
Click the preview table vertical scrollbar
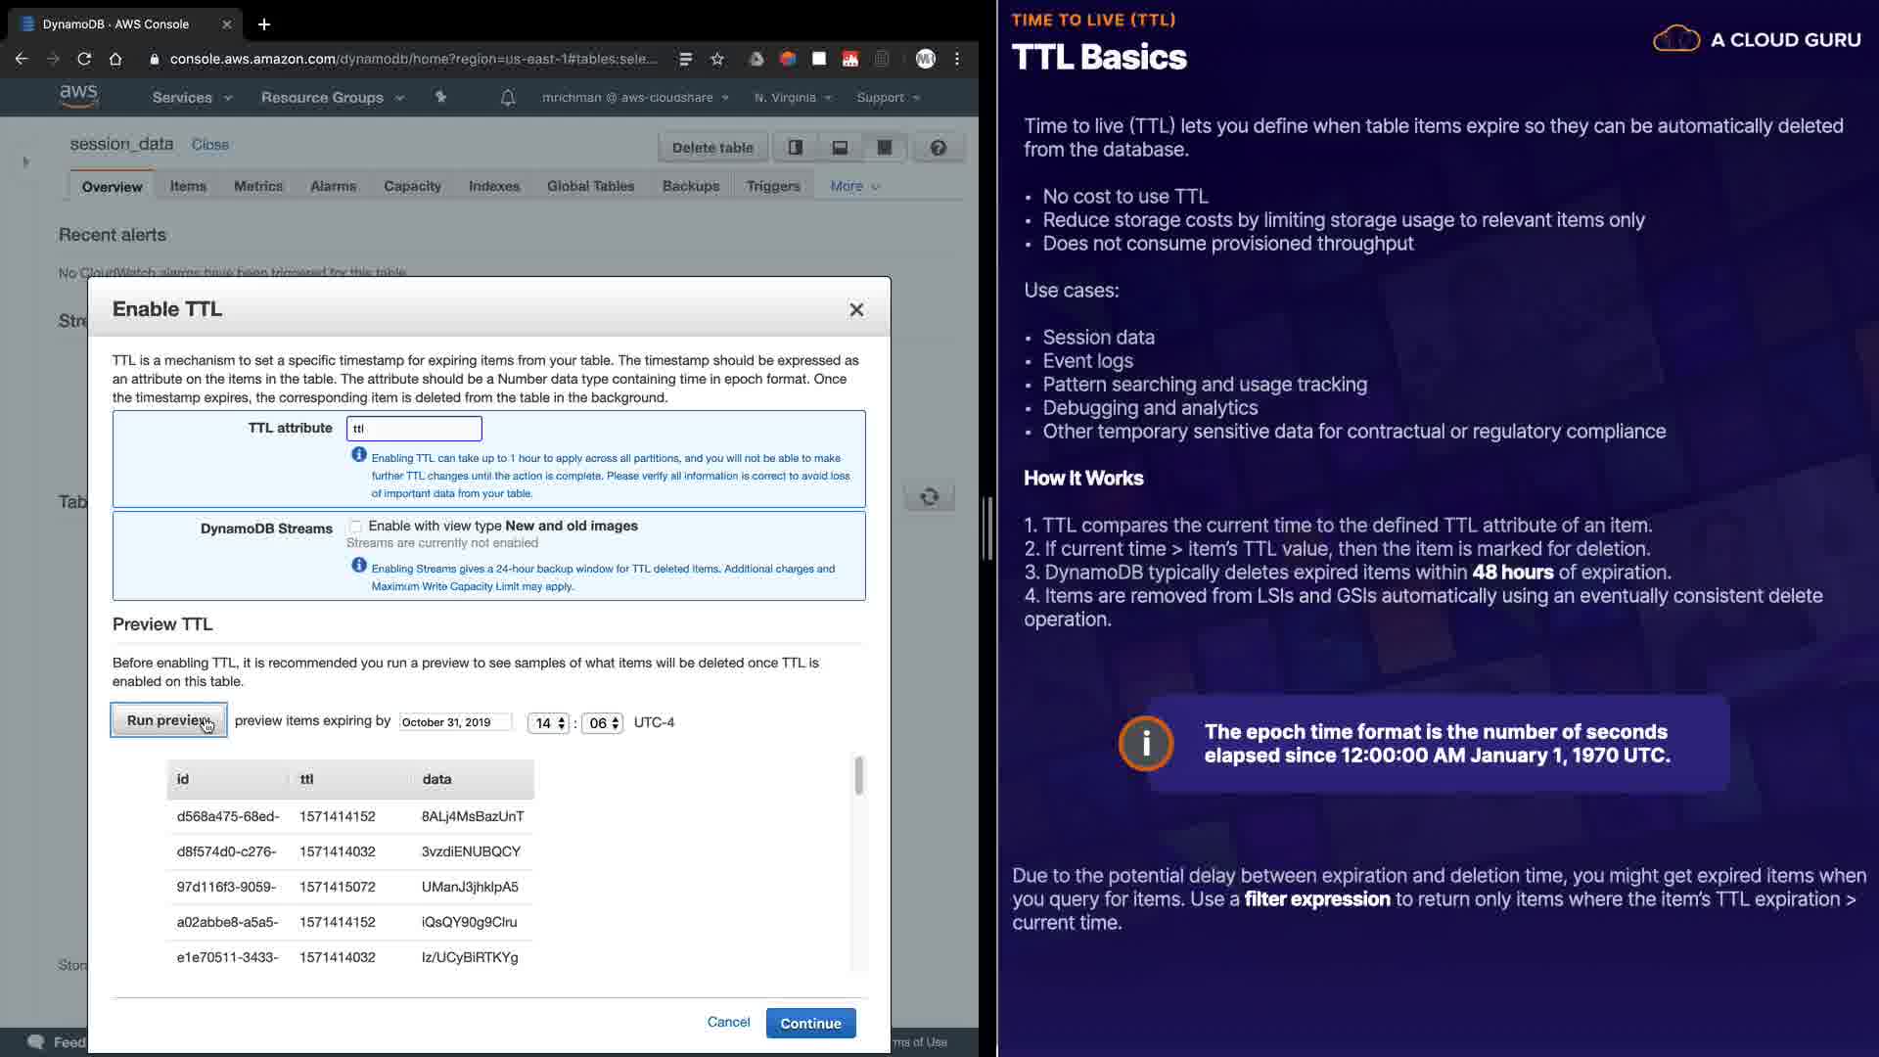(x=858, y=776)
